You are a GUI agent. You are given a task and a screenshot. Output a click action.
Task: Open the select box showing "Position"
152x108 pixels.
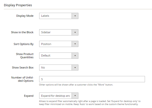tap(56, 44)
